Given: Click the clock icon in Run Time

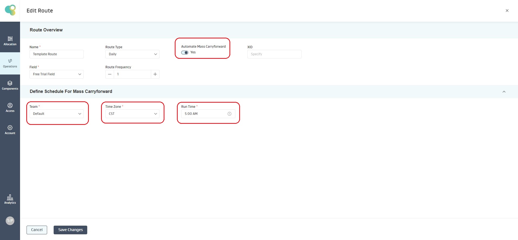Looking at the screenshot, I should 229,114.
